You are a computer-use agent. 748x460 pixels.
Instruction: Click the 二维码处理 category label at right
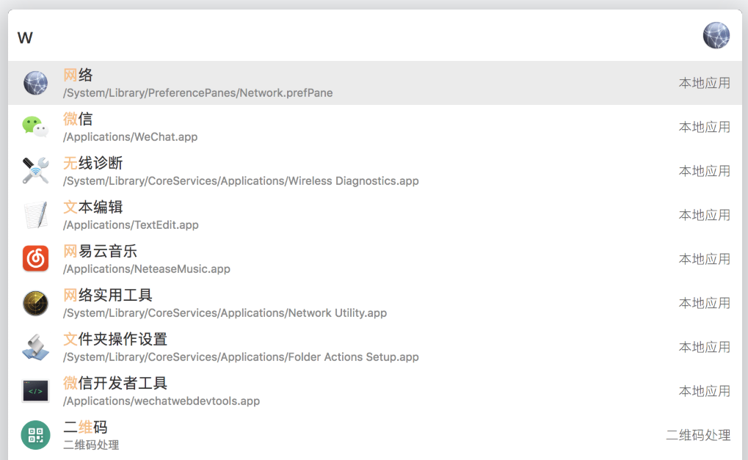coord(698,435)
